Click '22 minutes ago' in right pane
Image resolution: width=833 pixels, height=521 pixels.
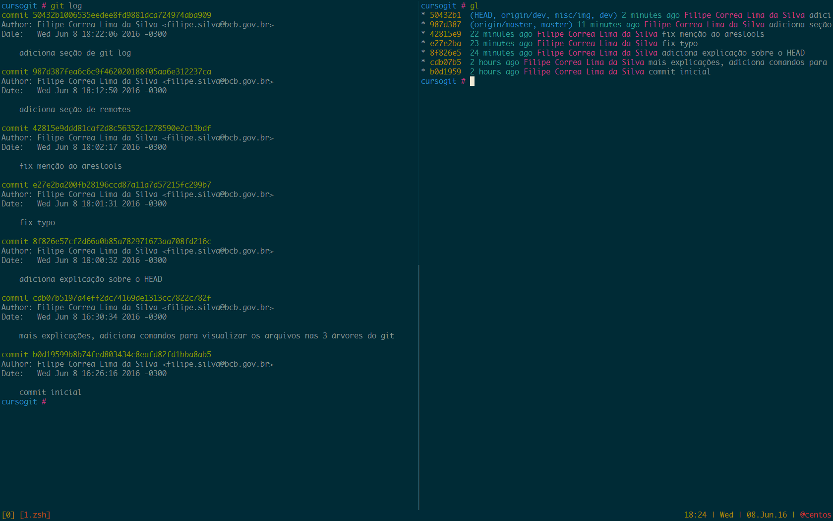coord(501,34)
